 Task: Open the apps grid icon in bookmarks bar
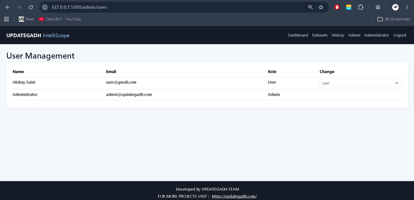pyautogui.click(x=6, y=19)
